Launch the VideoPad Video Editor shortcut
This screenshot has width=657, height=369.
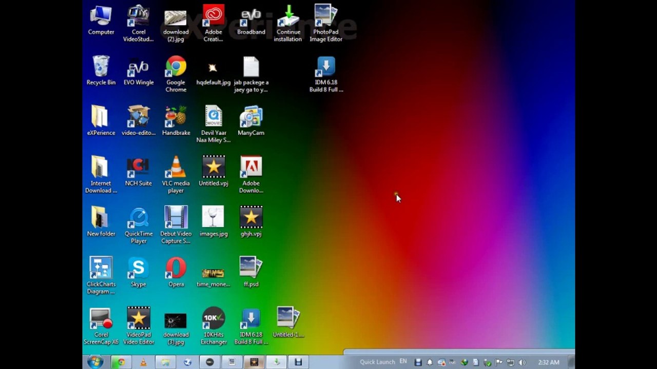[x=138, y=326]
